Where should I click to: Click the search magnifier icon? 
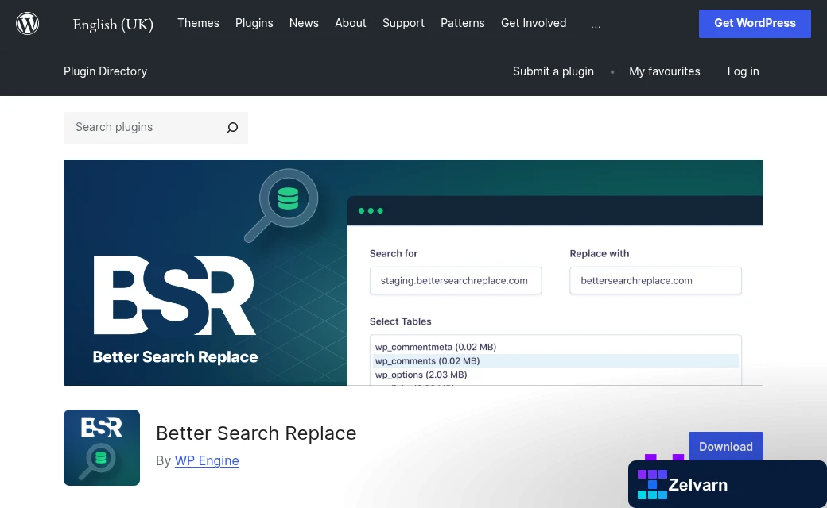232,128
